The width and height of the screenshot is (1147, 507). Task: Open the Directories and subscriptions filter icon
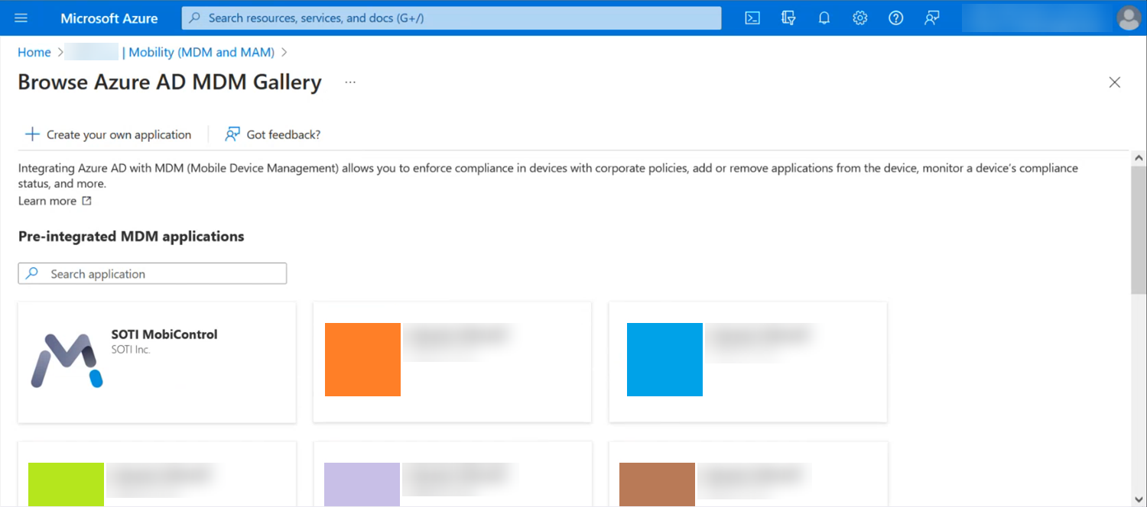[788, 18]
